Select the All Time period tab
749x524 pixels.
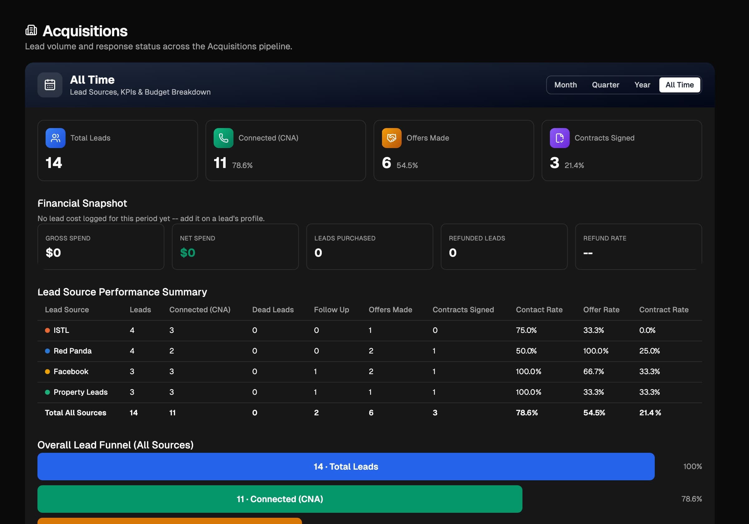679,85
